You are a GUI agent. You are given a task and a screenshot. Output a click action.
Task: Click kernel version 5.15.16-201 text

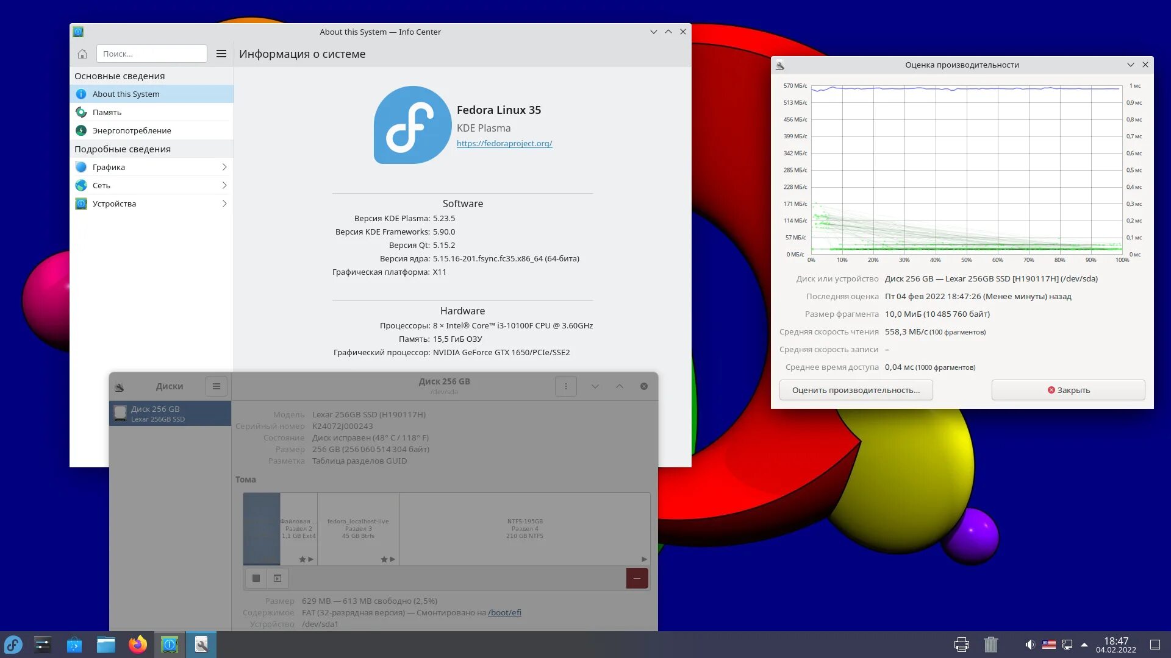(x=506, y=258)
